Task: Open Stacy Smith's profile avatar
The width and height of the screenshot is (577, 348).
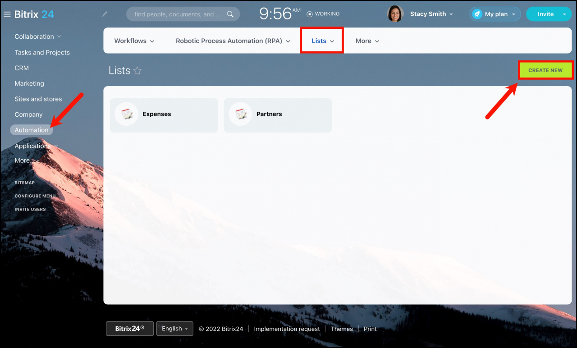Action: click(x=395, y=14)
